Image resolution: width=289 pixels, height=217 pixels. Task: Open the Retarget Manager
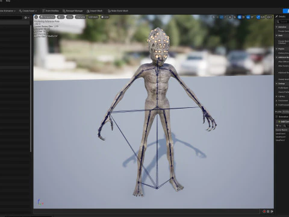click(73, 11)
